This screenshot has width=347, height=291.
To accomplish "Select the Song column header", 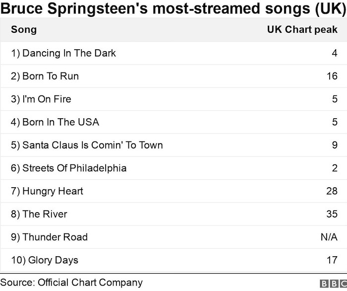I will tap(24, 29).
